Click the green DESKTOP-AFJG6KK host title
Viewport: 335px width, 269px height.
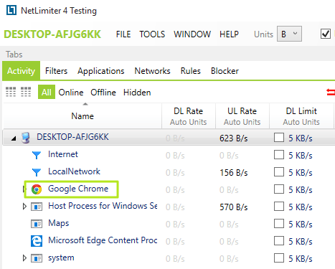[x=52, y=34]
